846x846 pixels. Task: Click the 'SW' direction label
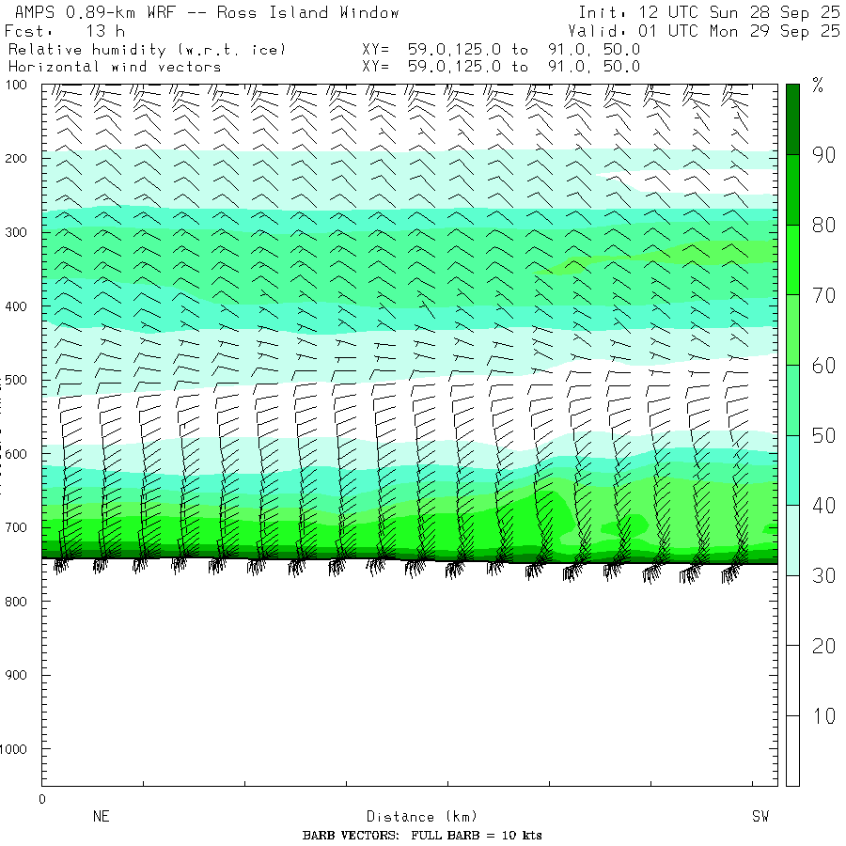760,816
